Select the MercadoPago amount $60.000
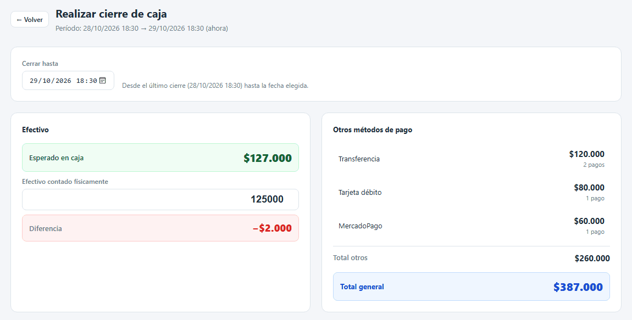The height and width of the screenshot is (320, 632). pos(589,221)
